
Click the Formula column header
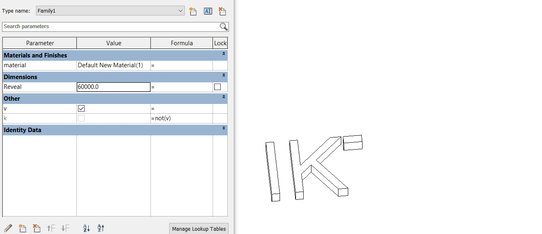tap(182, 43)
